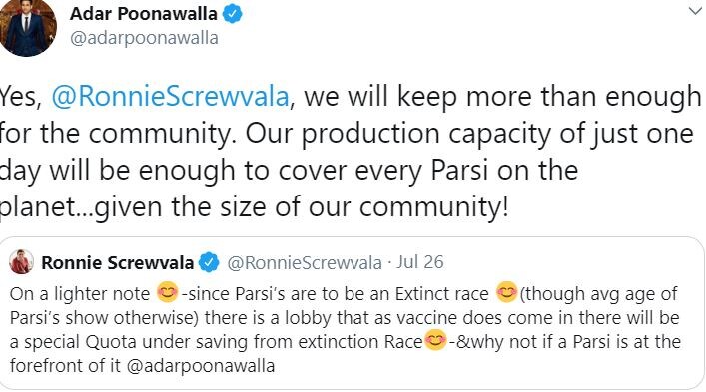Click tweet line 'day will be enough to cover'
The image size is (706, 392).
click(x=213, y=171)
